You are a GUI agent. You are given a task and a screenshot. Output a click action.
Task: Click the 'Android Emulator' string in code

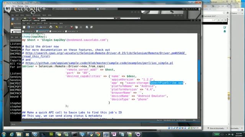tap(152, 96)
